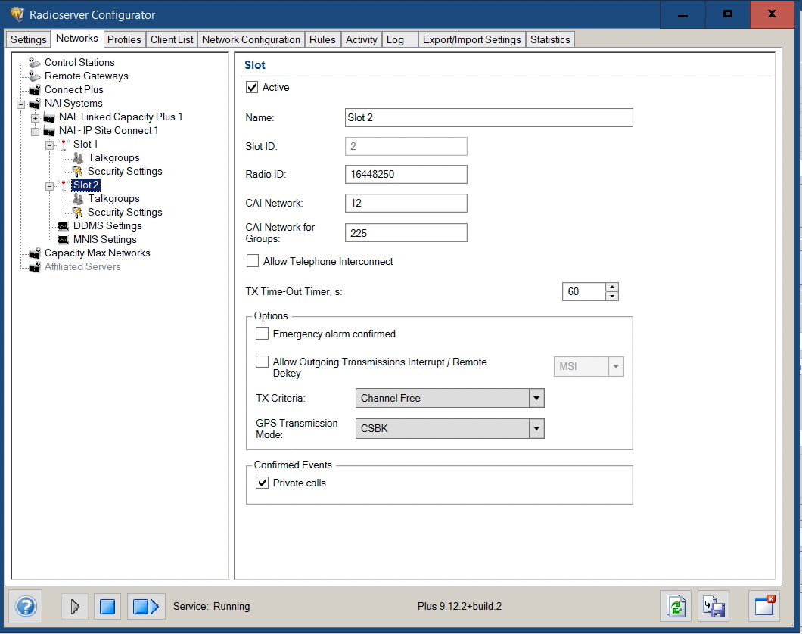The image size is (802, 634).
Task: Click Security Settings key icon under Slot 1
Action: coord(78,172)
